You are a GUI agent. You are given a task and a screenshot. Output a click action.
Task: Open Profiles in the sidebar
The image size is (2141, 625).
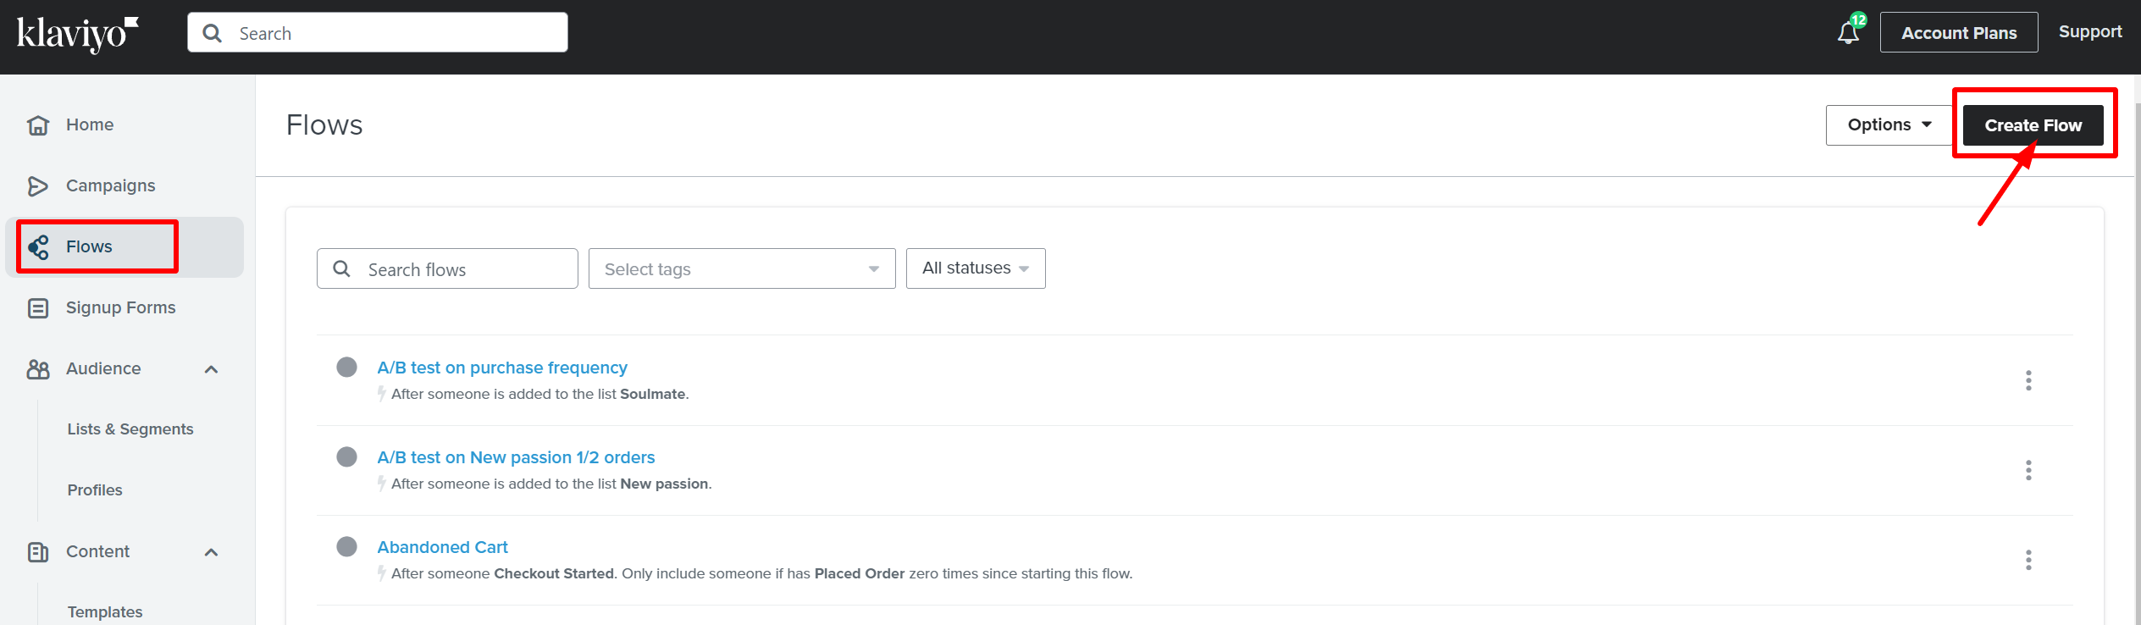95,490
